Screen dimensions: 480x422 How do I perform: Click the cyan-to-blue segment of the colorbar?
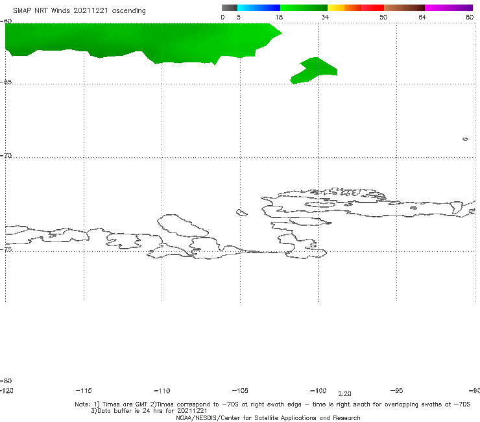259,8
